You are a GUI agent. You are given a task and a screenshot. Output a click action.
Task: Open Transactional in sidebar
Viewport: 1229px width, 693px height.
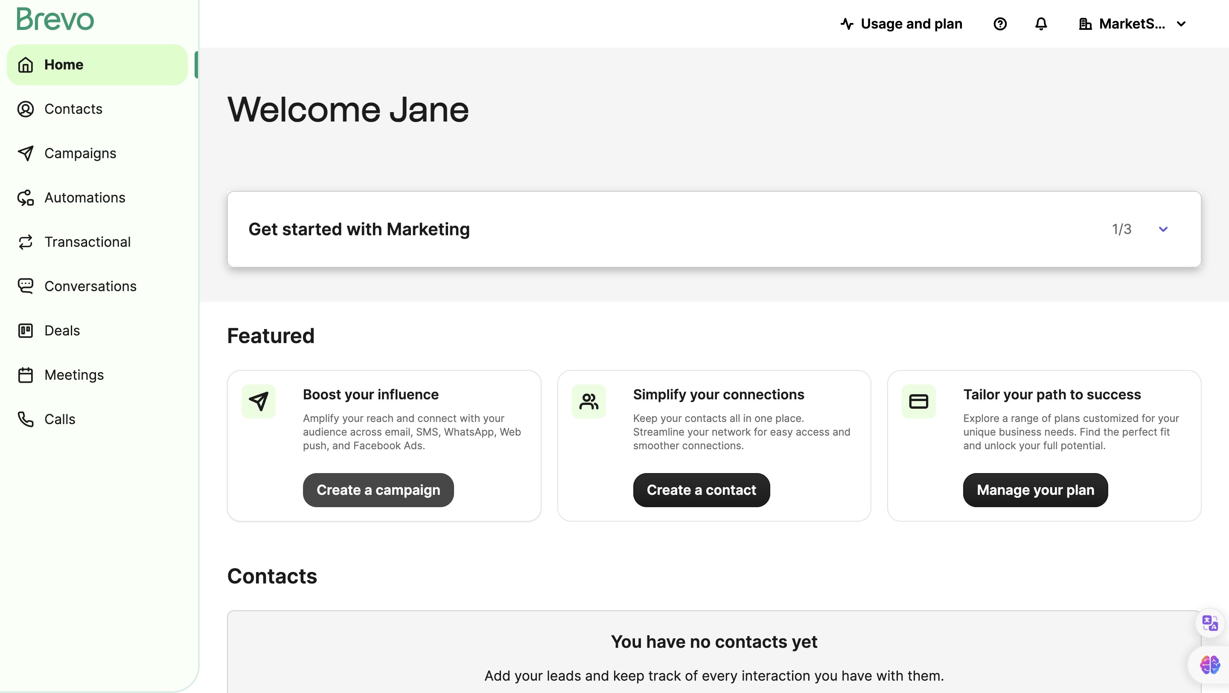point(87,242)
